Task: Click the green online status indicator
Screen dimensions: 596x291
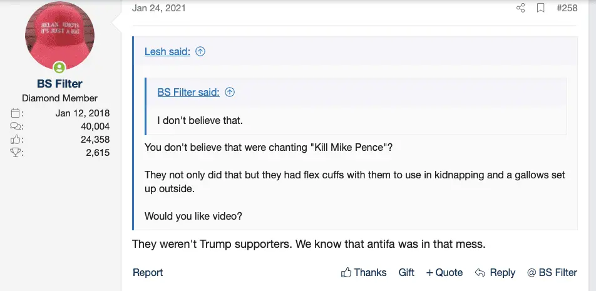Action: tap(59, 67)
